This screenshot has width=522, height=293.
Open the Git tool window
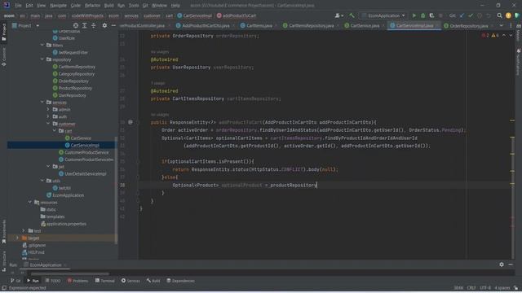15,281
